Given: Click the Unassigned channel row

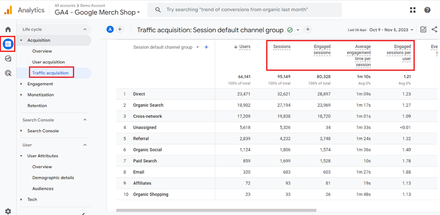Looking at the screenshot, I should point(278,127).
